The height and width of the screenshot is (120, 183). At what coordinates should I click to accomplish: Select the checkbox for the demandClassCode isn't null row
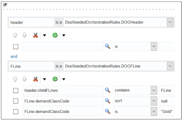(x=16, y=101)
